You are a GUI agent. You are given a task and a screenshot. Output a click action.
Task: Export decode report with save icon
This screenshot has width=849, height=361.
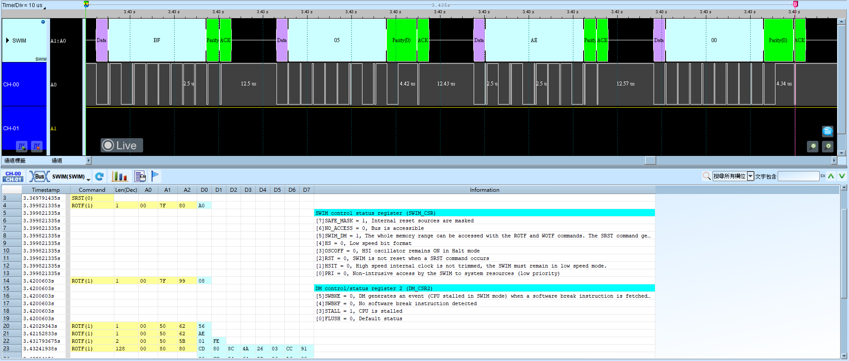(x=140, y=176)
